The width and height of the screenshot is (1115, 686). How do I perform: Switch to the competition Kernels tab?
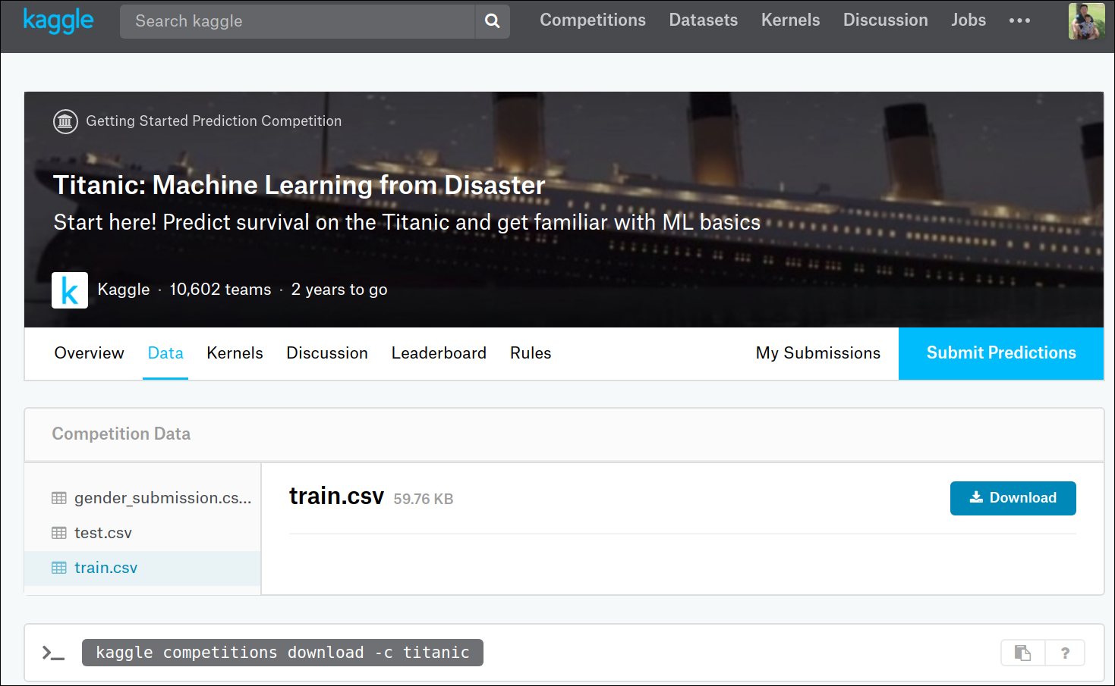click(235, 353)
